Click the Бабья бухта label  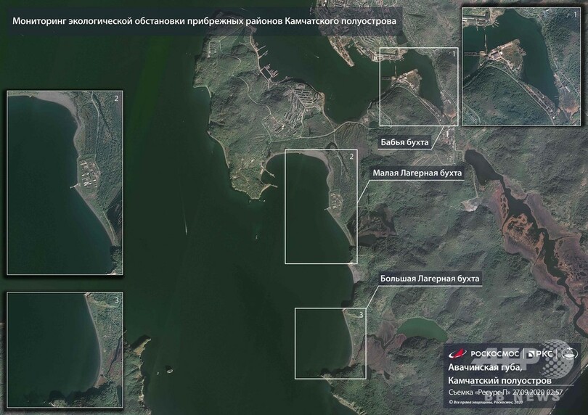click(x=404, y=141)
